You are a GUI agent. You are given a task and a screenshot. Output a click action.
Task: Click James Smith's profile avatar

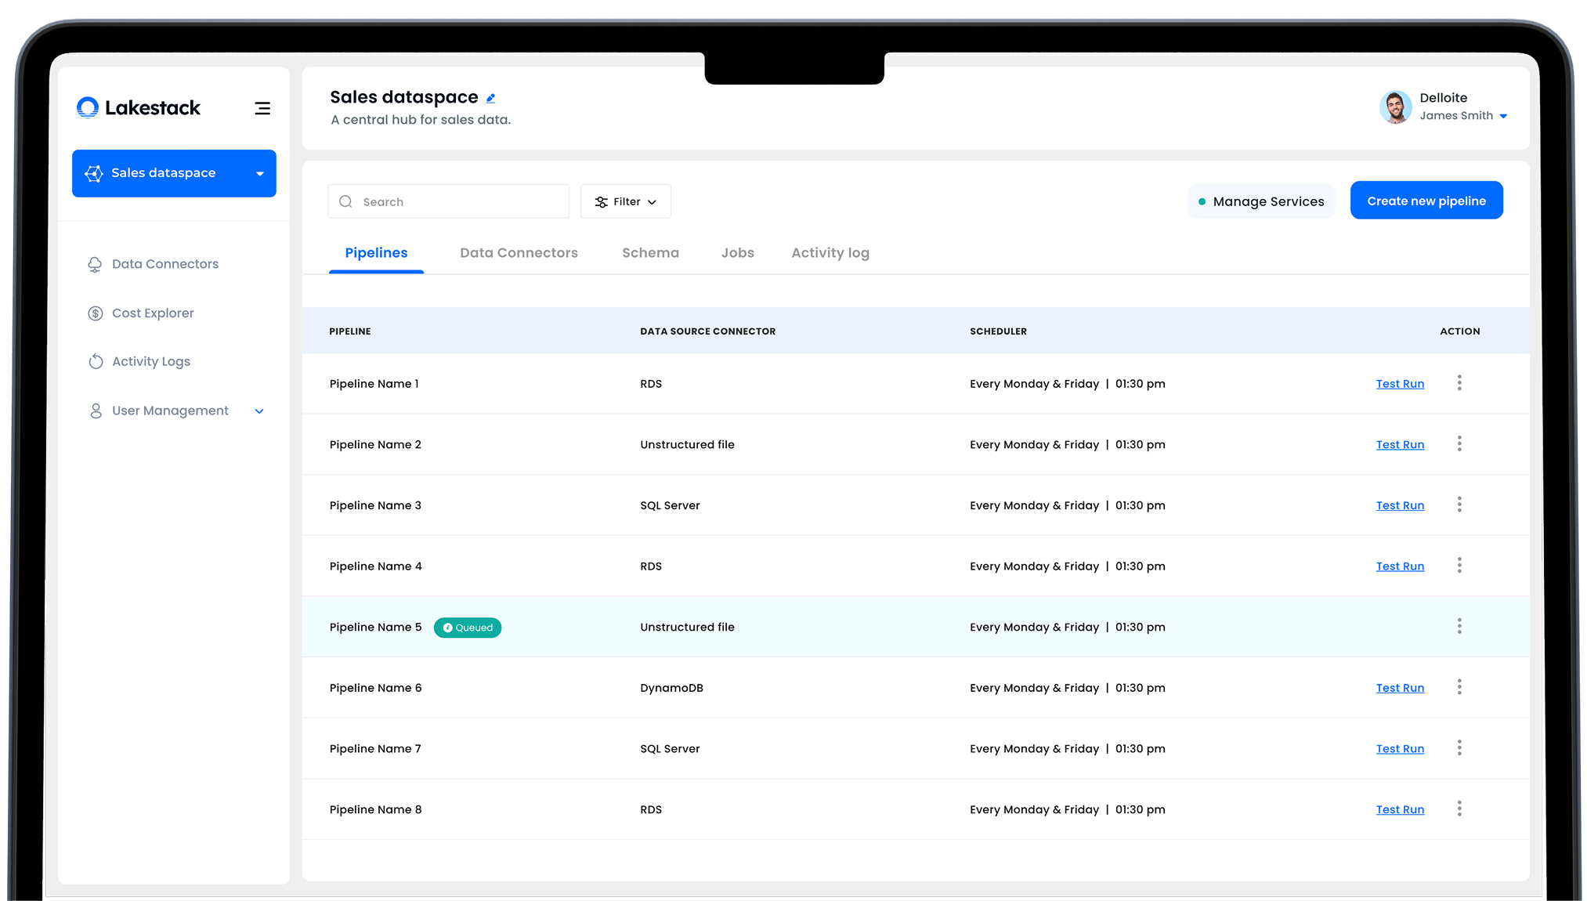point(1395,107)
